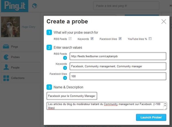Click the RSS Feeds info icon

[65, 58]
